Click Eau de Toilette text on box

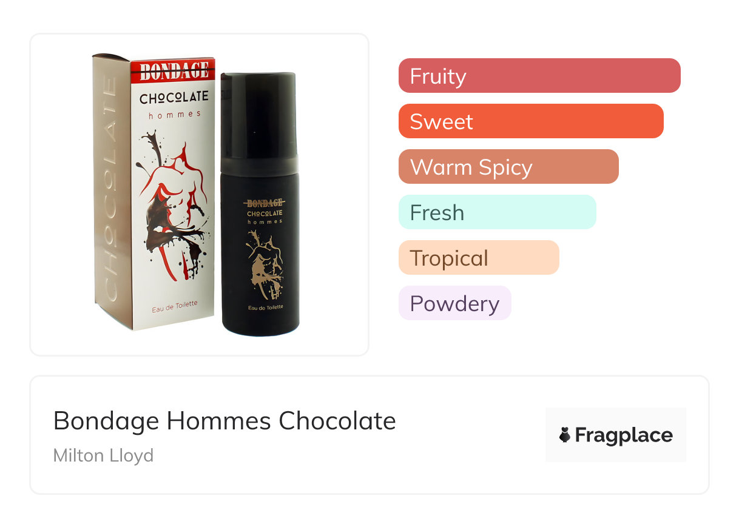coord(174,306)
